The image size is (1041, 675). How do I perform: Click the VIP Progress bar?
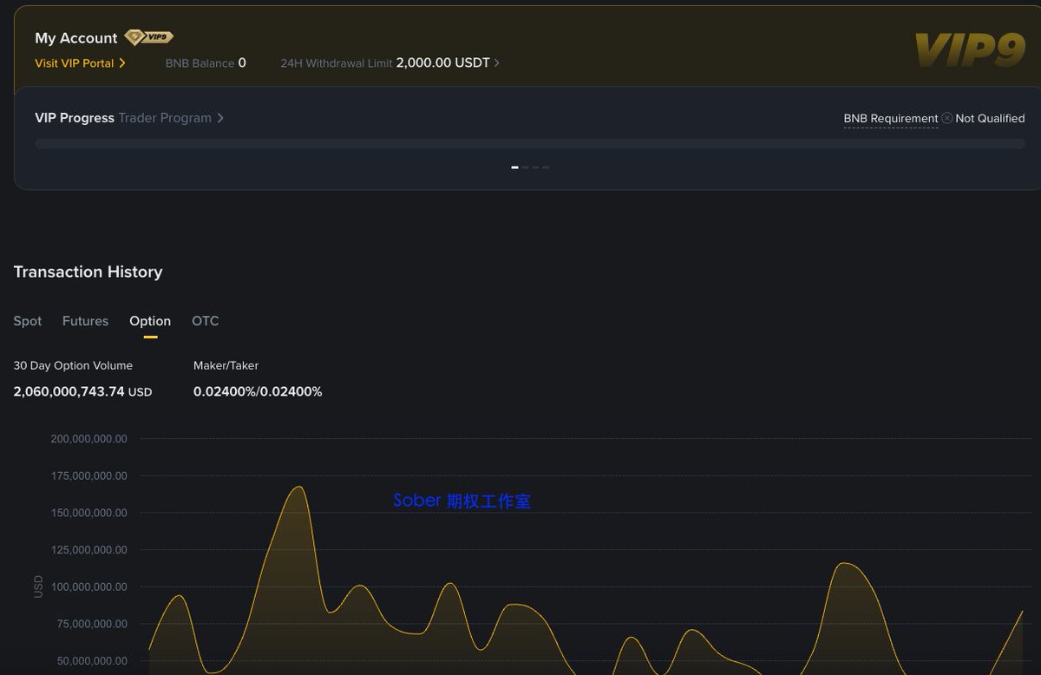click(529, 144)
